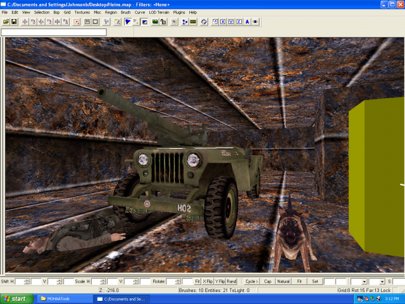405x304 pixels.
Task: Open the File menu
Action: tap(4, 12)
